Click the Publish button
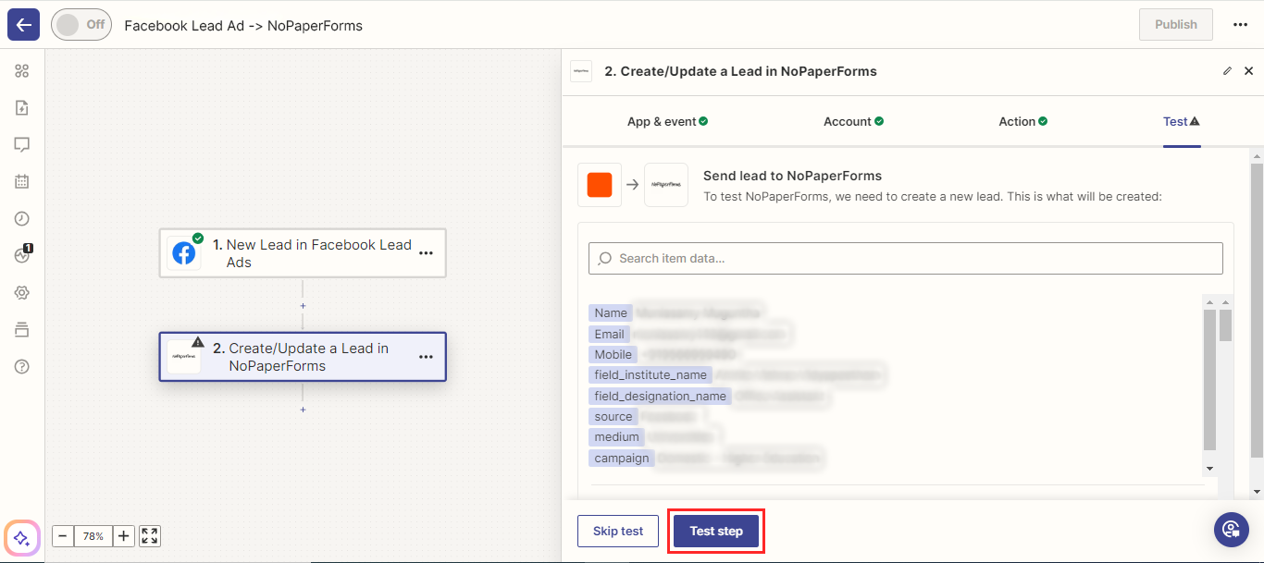 coord(1176,25)
